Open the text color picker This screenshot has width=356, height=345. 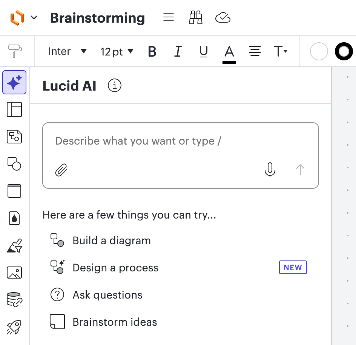point(229,54)
